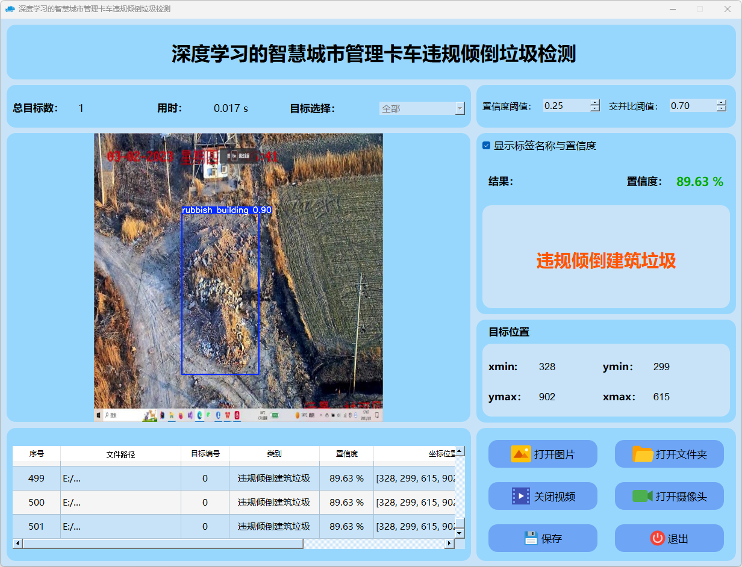
Task: Click the green camera icon for Open Camera
Action: (643, 496)
